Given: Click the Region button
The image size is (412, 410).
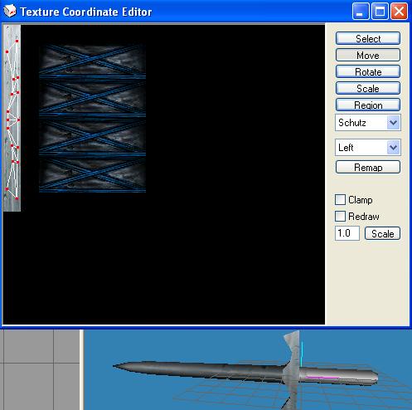Looking at the screenshot, I should (368, 105).
